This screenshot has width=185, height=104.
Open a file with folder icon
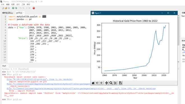coord(6,8)
